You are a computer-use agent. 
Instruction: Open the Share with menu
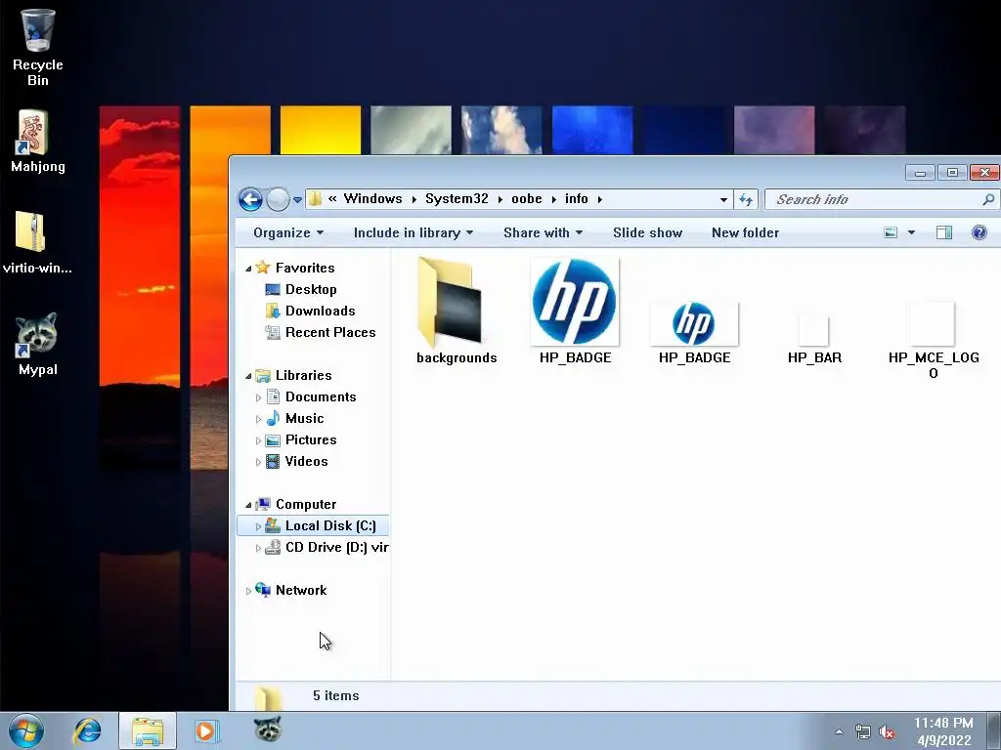pos(543,232)
